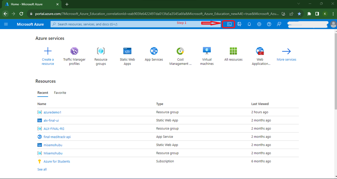This screenshot has width=337, height=179.
Task: Select the Home - Microsoft Azure tab
Action: [31, 4]
